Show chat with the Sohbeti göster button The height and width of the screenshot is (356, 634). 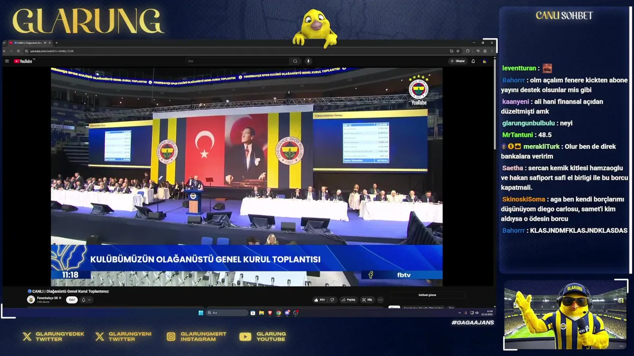pos(427,295)
